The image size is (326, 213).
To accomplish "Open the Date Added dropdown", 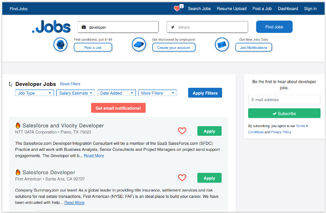I will [117, 93].
